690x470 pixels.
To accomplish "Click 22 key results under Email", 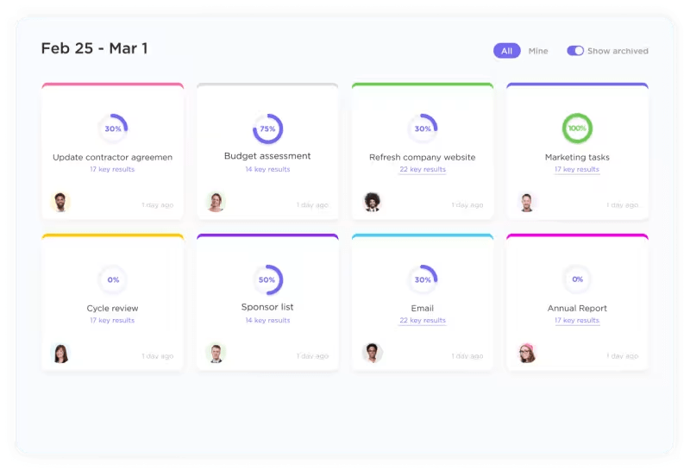I will point(423,320).
